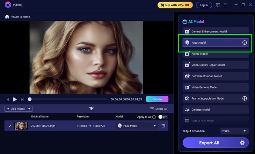Click the playback progress slider handle

30,99
